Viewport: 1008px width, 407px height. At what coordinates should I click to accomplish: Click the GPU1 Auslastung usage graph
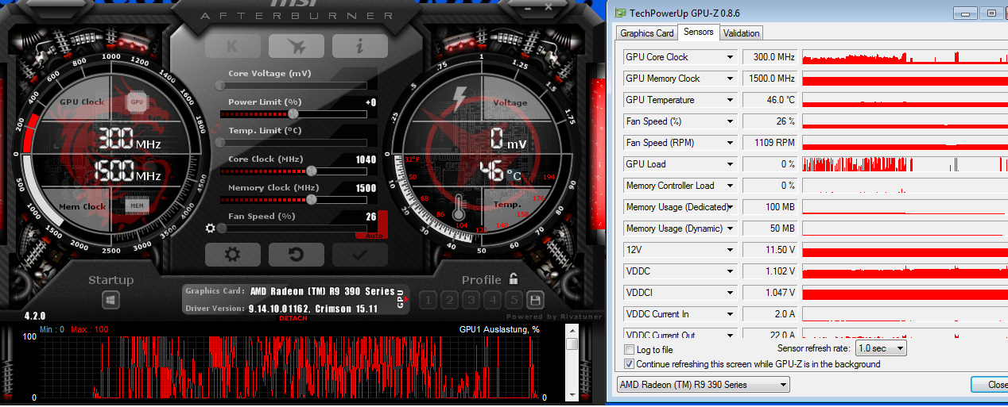coord(289,367)
